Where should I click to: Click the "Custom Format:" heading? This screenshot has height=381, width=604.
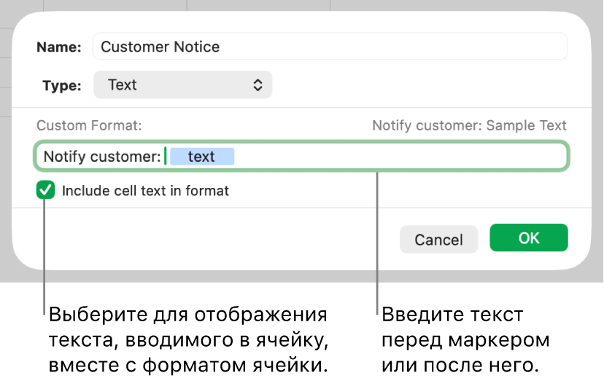89,125
